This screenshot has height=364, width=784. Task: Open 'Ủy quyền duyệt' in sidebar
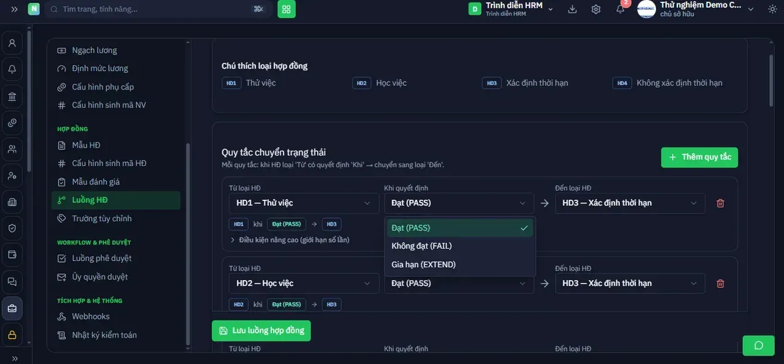116,277
